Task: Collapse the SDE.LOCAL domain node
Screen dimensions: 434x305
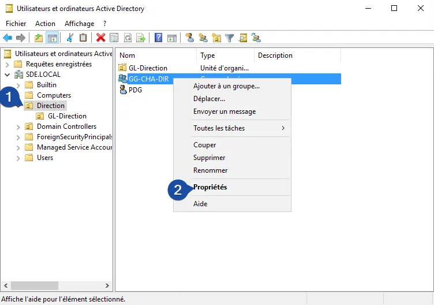Action: coord(7,75)
